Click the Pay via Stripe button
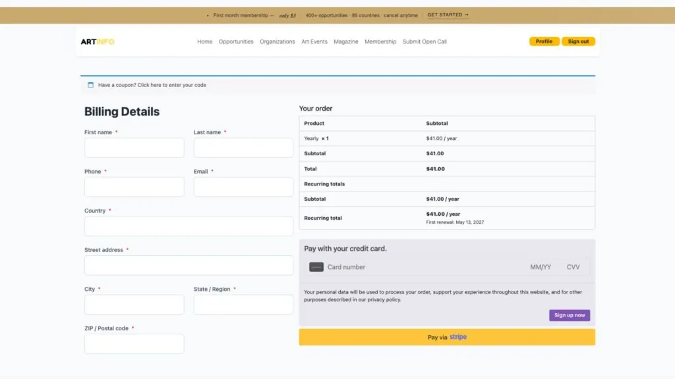This screenshot has height=379, width=675. (x=447, y=338)
